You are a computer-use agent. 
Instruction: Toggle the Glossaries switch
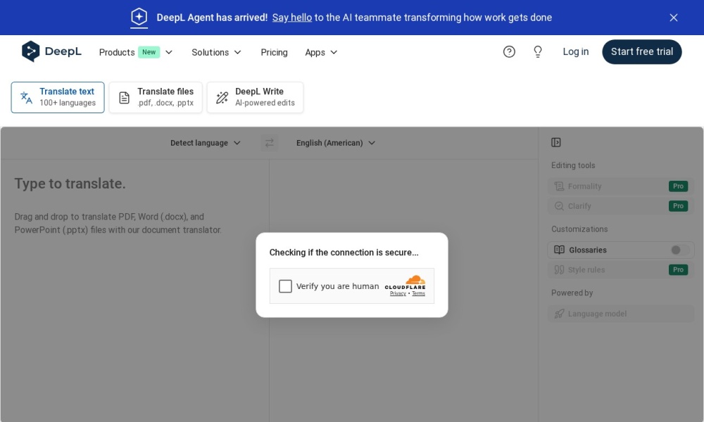tap(679, 250)
